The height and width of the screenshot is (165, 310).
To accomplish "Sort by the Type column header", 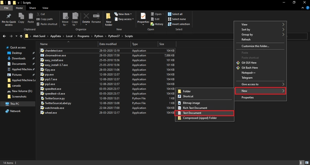I will [x=144, y=44].
